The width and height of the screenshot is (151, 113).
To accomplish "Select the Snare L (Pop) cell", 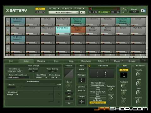I will click(63, 31).
